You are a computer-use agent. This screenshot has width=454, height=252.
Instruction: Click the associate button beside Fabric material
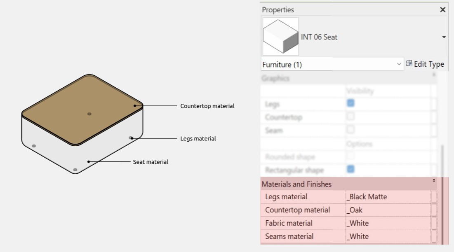tap(434, 224)
